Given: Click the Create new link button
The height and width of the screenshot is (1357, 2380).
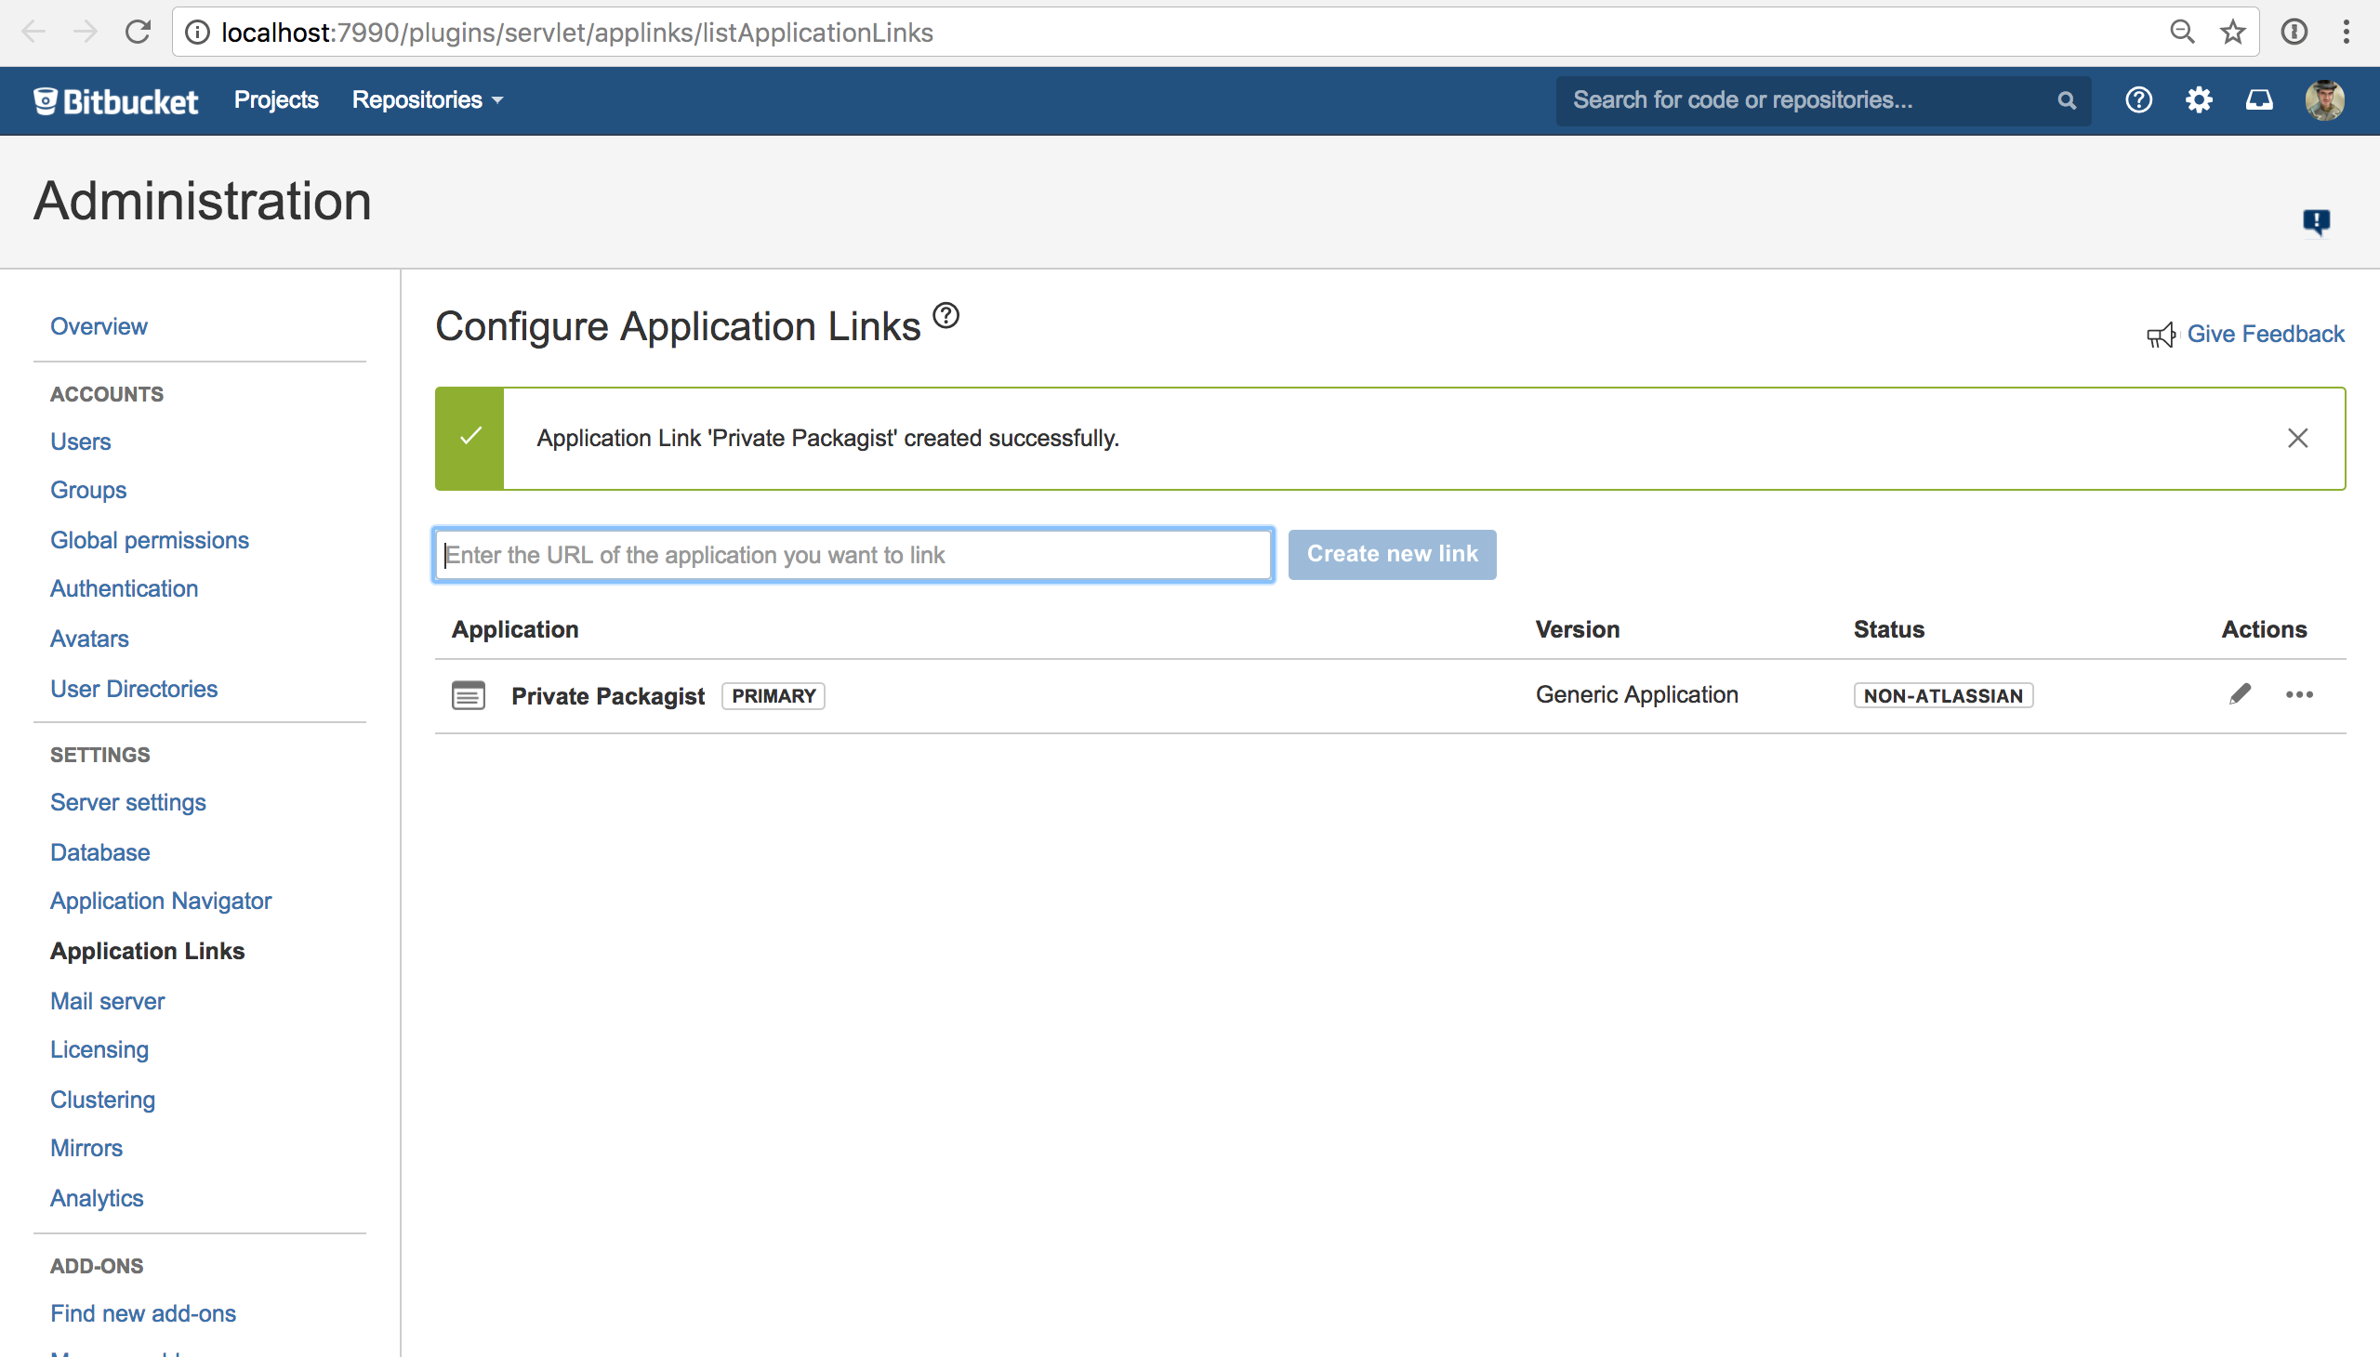Looking at the screenshot, I should [x=1393, y=554].
